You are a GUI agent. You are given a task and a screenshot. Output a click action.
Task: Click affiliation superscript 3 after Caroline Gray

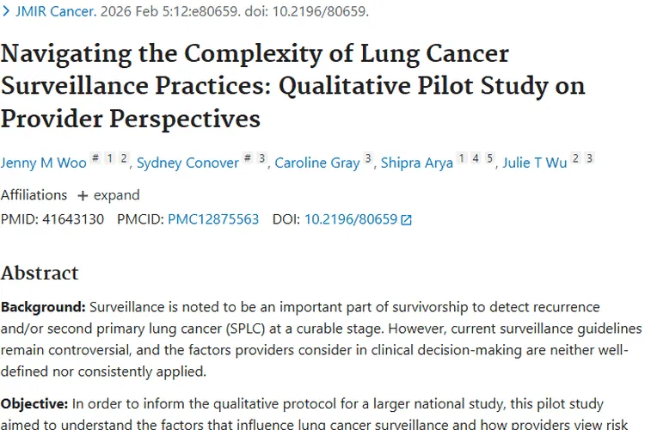click(x=368, y=158)
